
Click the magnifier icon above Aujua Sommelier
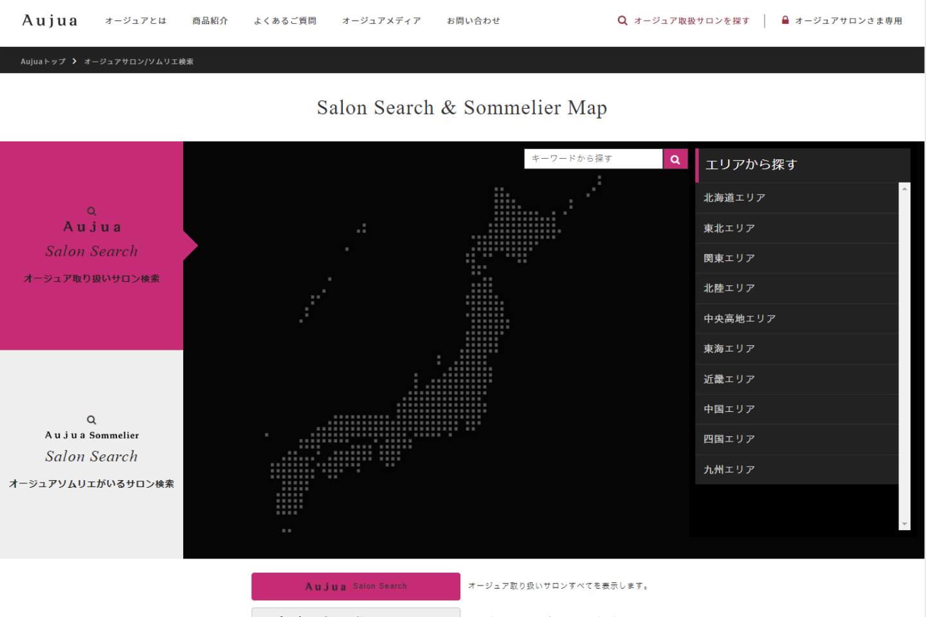91,420
